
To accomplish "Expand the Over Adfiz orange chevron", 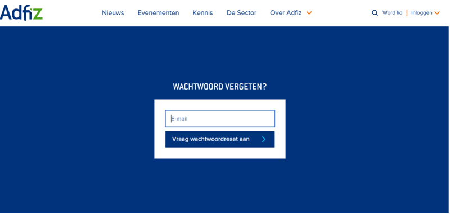I will tap(309, 13).
